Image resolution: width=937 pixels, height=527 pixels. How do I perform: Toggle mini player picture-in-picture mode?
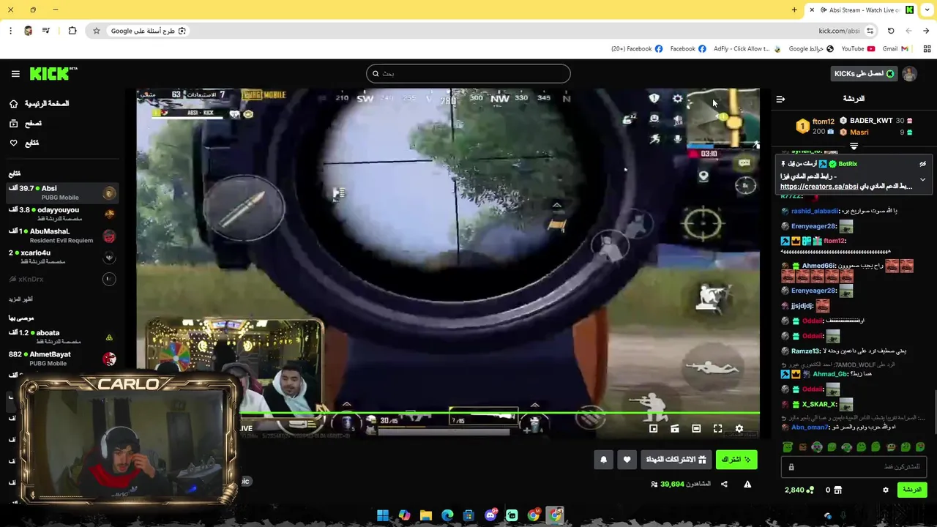point(653,428)
